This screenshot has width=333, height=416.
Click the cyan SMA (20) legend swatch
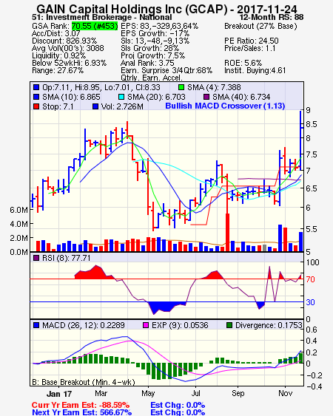[x=121, y=97]
